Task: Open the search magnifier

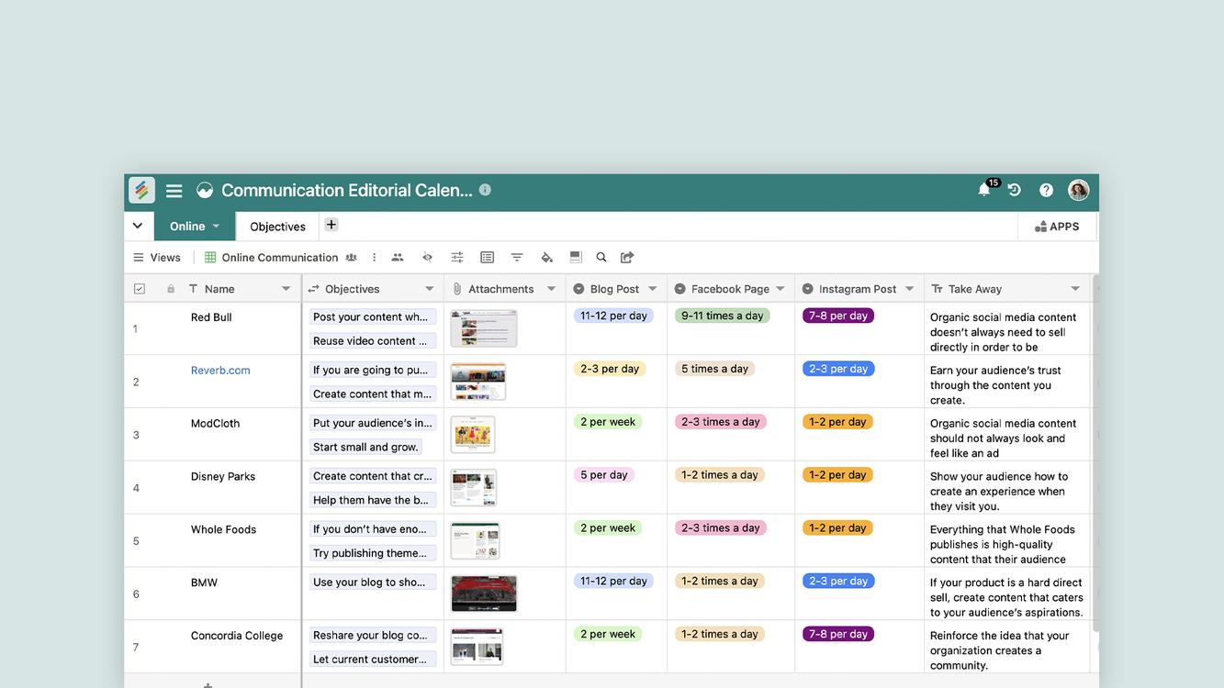Action: point(601,258)
